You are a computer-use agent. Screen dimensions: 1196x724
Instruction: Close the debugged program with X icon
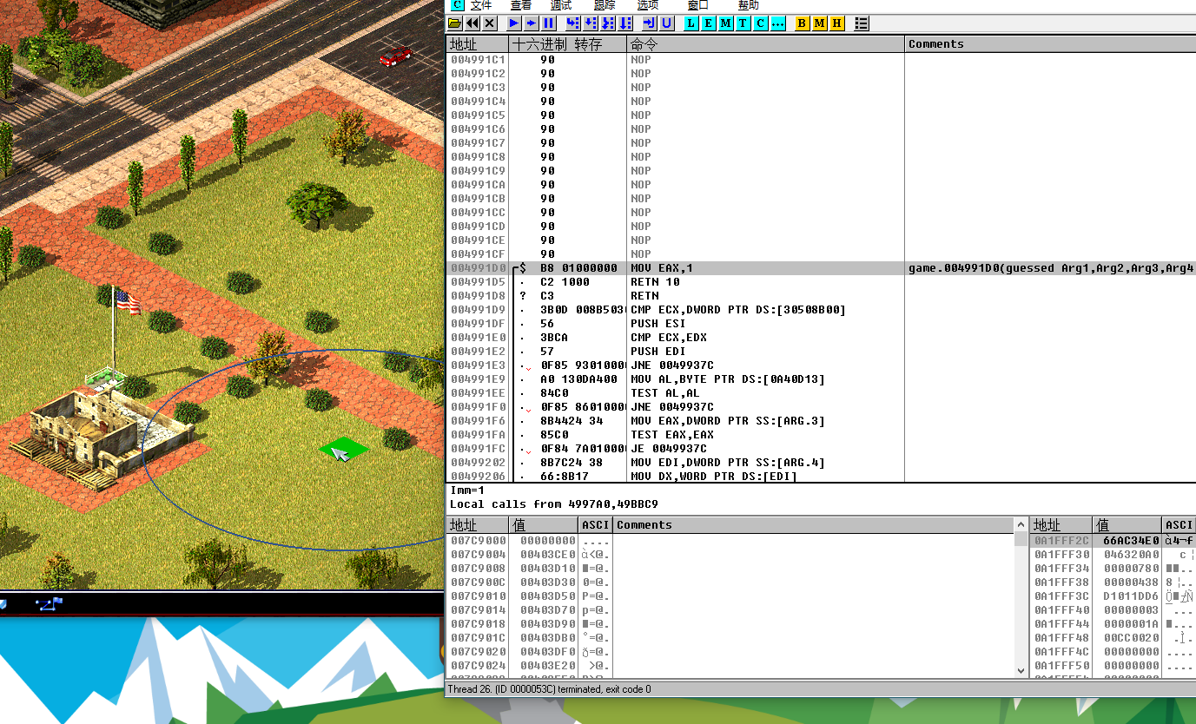tap(490, 23)
